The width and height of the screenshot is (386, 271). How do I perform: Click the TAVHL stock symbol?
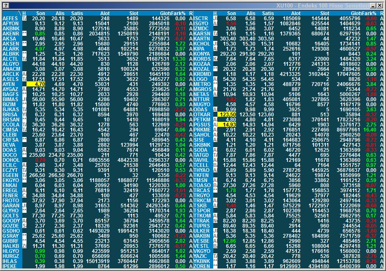pos(201,160)
